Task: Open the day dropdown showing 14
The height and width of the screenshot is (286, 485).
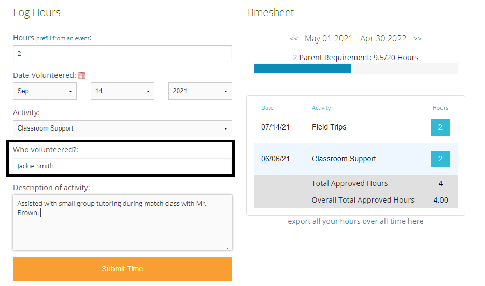Action: [x=122, y=91]
